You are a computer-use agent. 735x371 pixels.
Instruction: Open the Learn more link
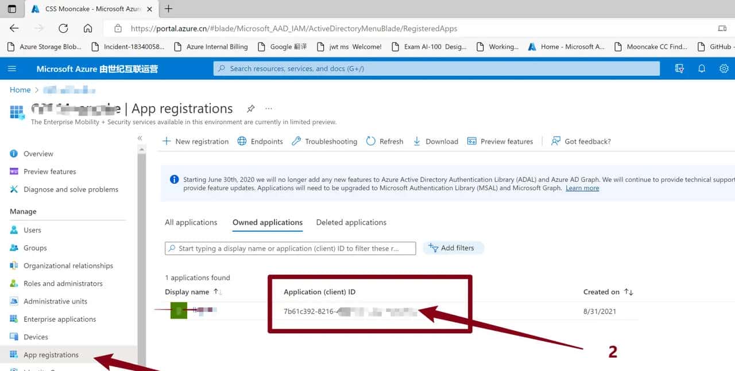click(x=582, y=188)
